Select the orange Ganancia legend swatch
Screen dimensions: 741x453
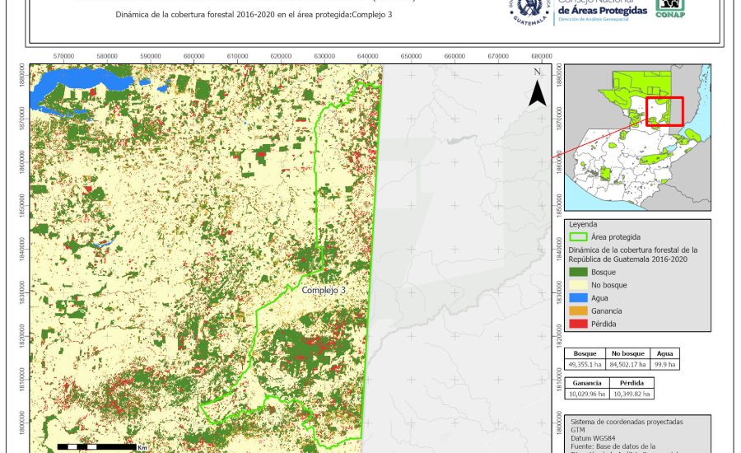point(579,311)
